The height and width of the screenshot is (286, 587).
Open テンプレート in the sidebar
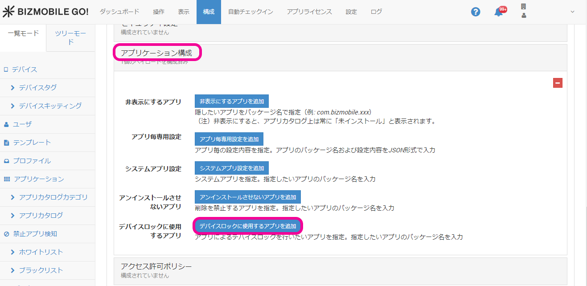pos(32,143)
